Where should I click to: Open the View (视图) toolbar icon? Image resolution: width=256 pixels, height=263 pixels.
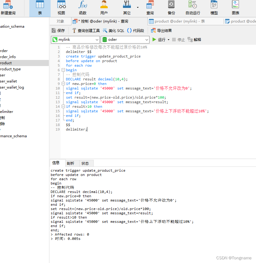[61, 8]
